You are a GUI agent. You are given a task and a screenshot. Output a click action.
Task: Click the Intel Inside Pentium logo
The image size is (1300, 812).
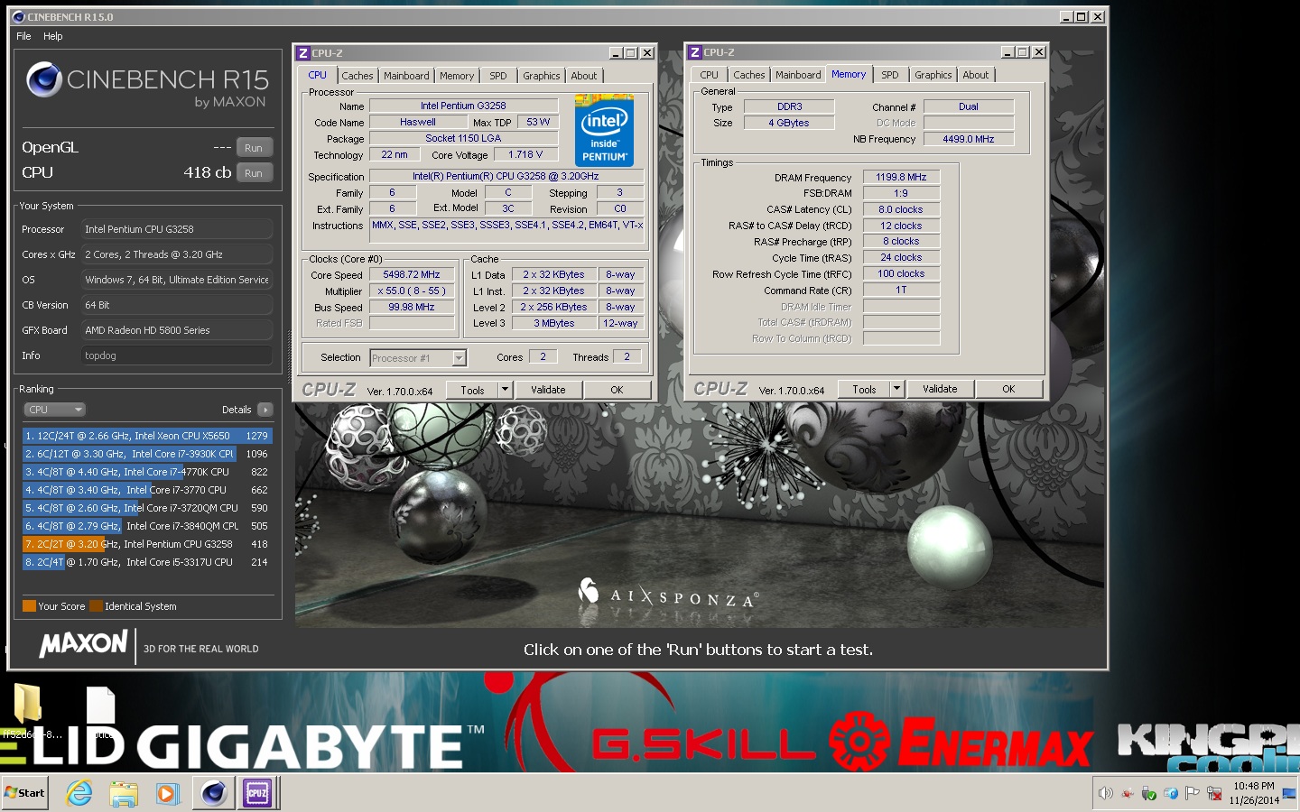604,130
